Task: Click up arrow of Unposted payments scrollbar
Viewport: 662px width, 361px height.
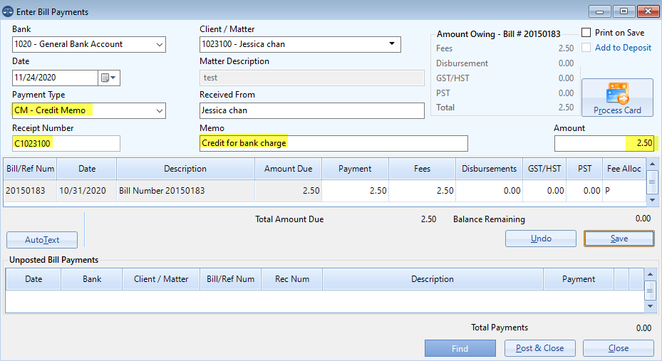Action: [650, 274]
